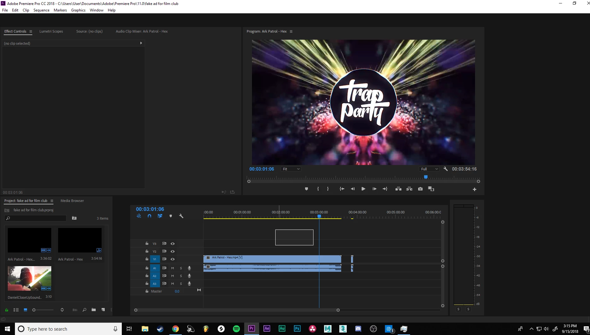Image resolution: width=590 pixels, height=335 pixels.
Task: Select the DanielCloseUpSound clip thumbnail
Action: pyautogui.click(x=30, y=278)
